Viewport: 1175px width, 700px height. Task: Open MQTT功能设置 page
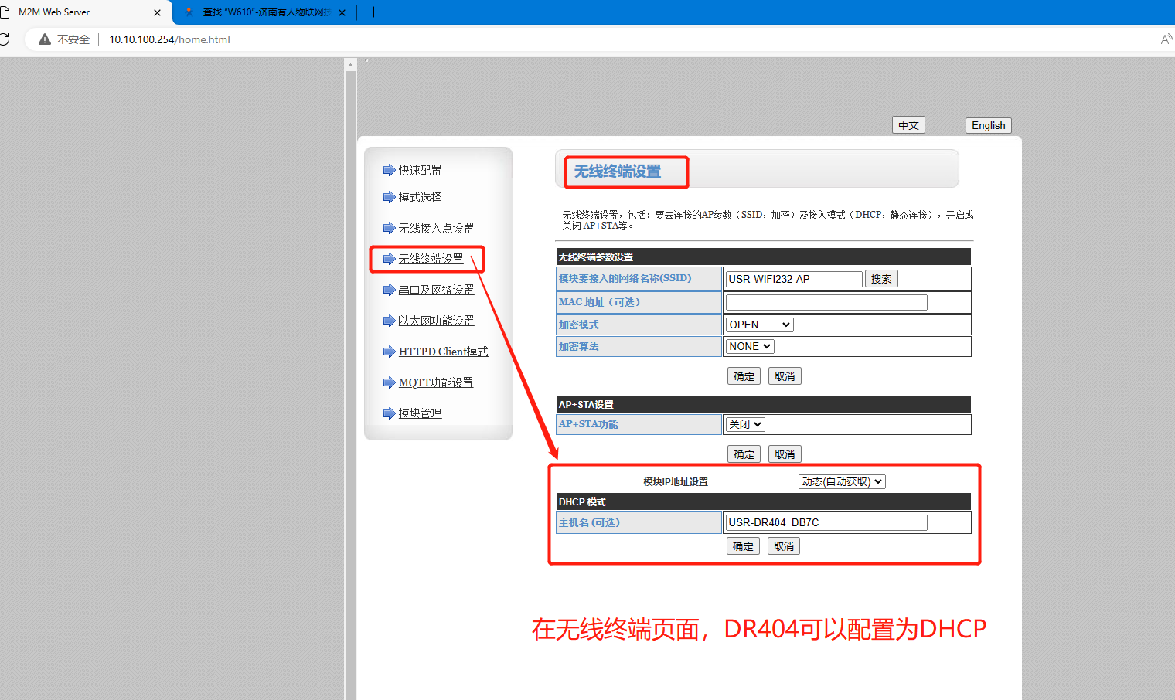(435, 382)
